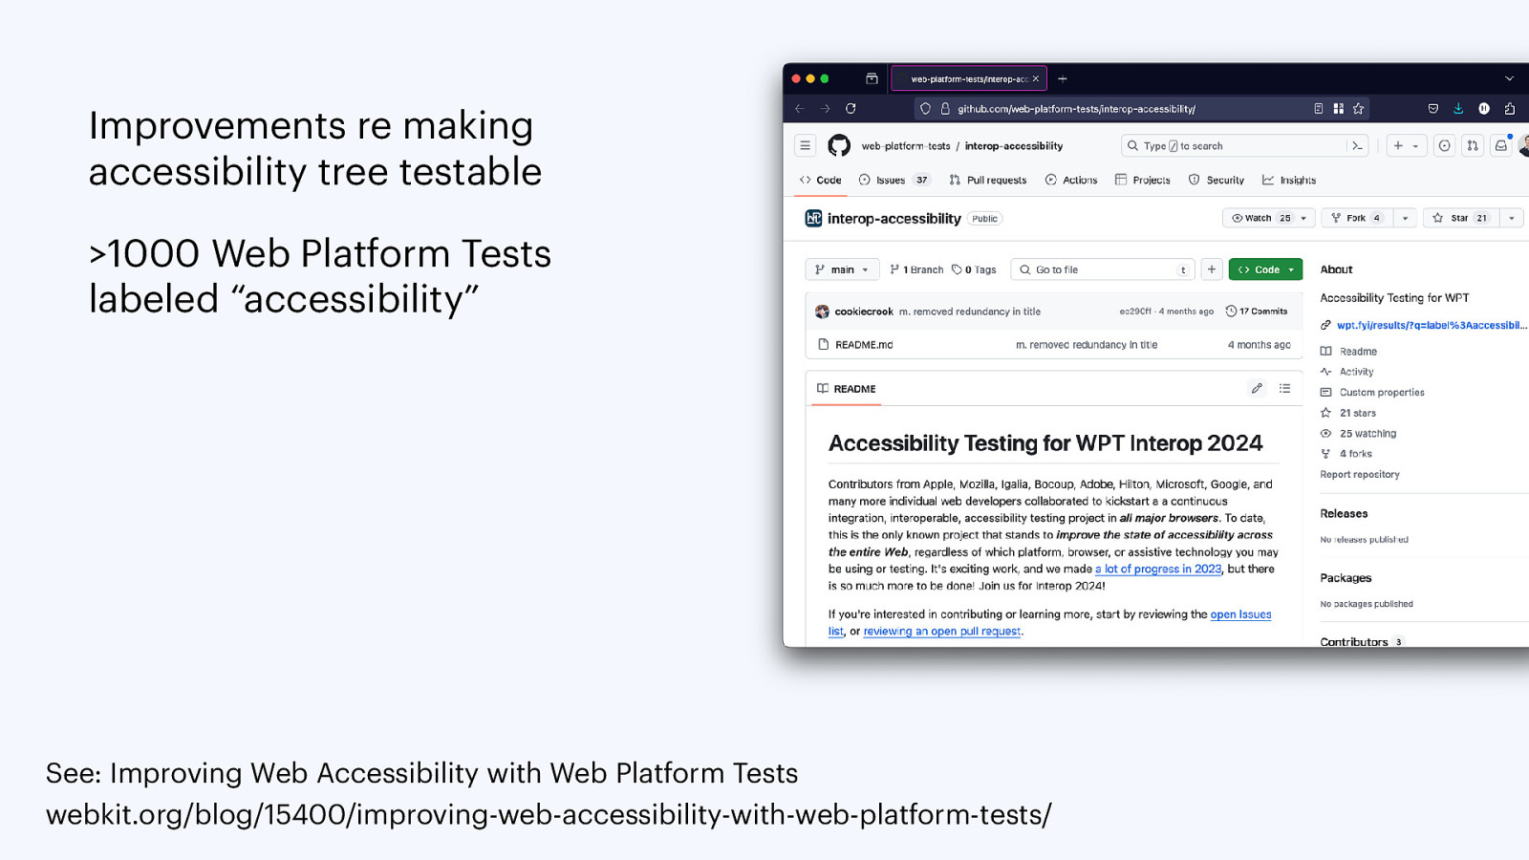Edit the README with pencil icon

click(x=1257, y=388)
